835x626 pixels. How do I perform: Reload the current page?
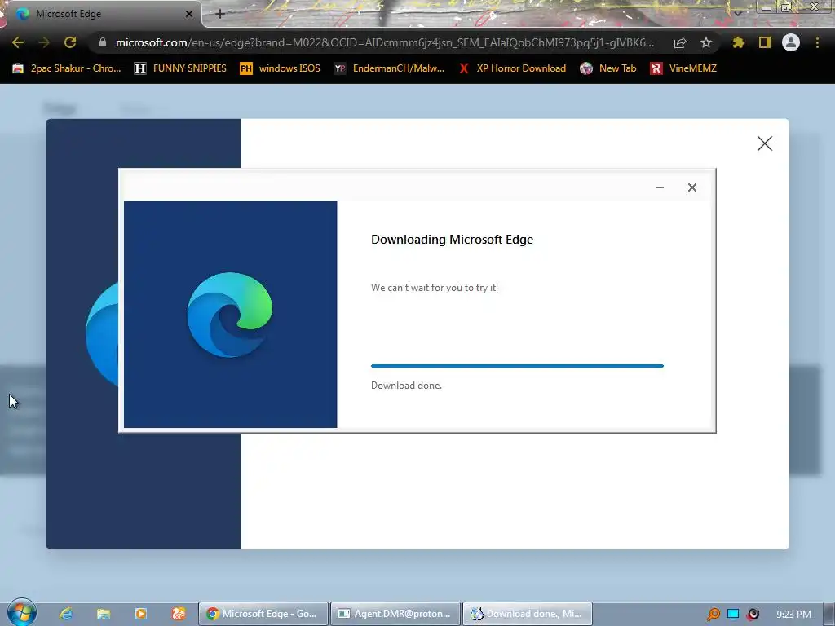click(x=70, y=42)
